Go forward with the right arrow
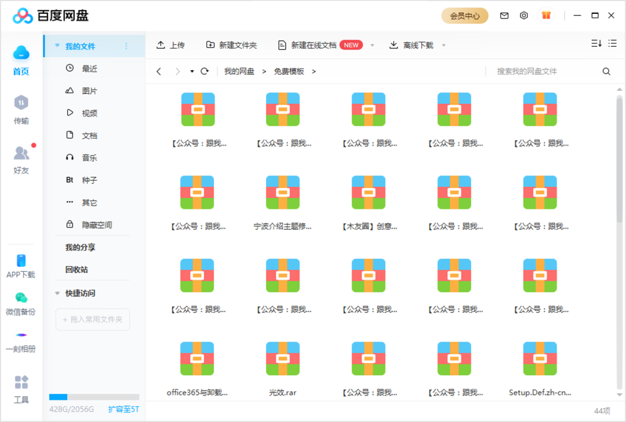This screenshot has width=626, height=422. pyautogui.click(x=178, y=71)
